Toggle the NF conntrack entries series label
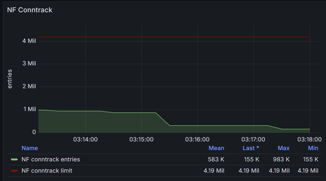The height and width of the screenshot is (181, 326). [50, 159]
